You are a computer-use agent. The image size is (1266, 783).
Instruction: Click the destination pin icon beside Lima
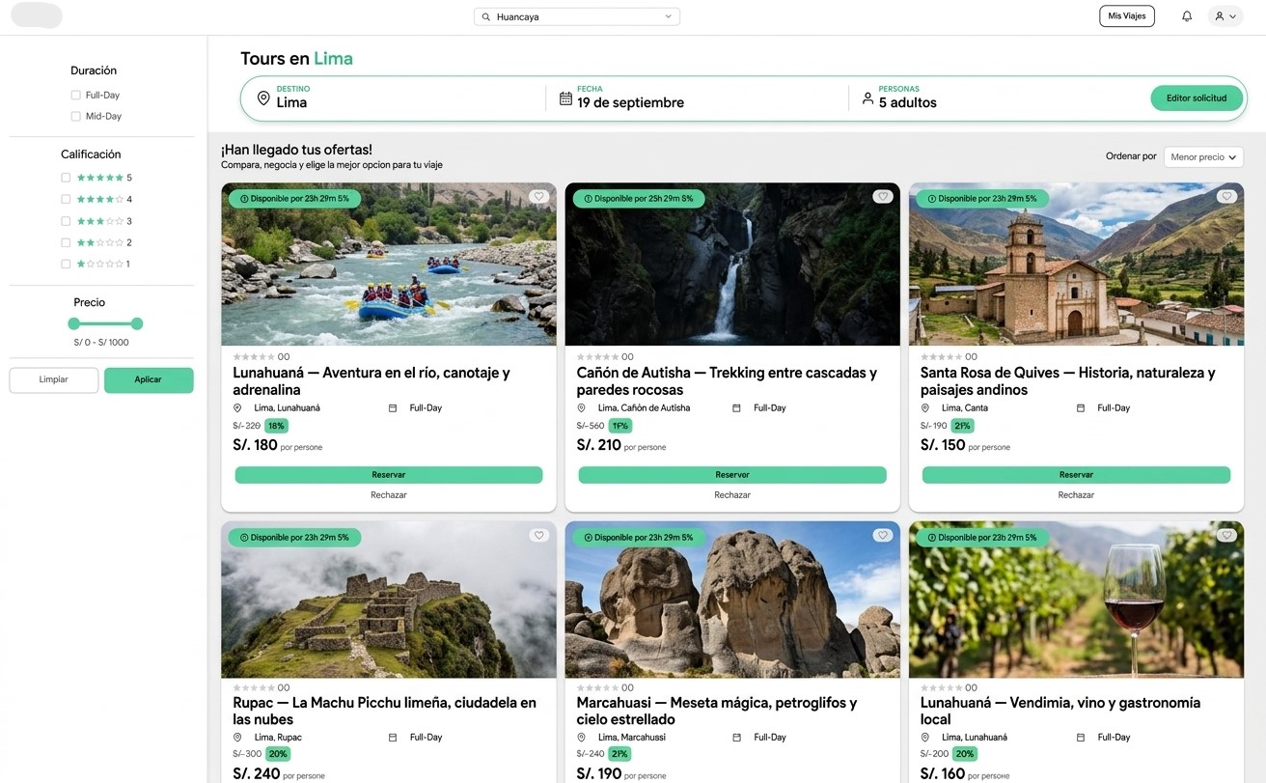263,98
